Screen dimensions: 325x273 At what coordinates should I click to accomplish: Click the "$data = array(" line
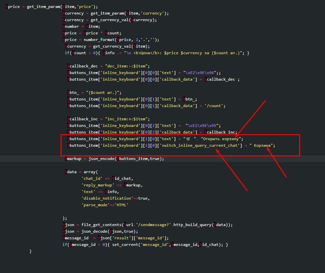81,172
